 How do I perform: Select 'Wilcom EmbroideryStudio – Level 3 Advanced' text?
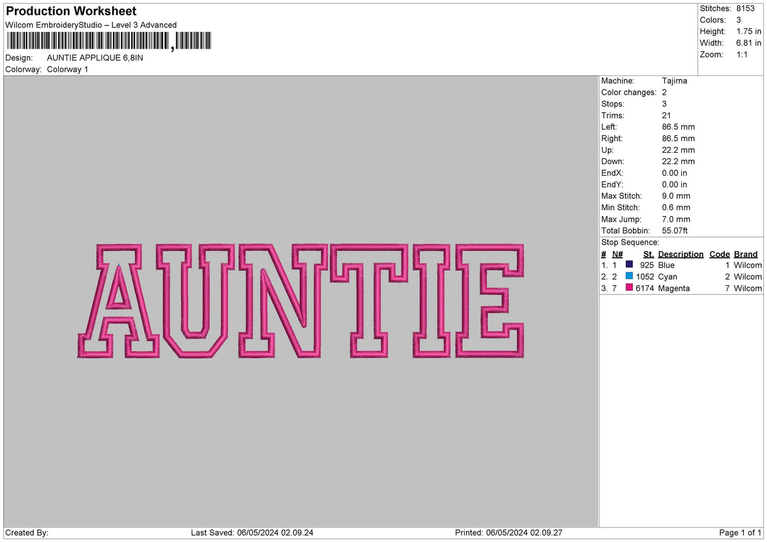point(91,25)
